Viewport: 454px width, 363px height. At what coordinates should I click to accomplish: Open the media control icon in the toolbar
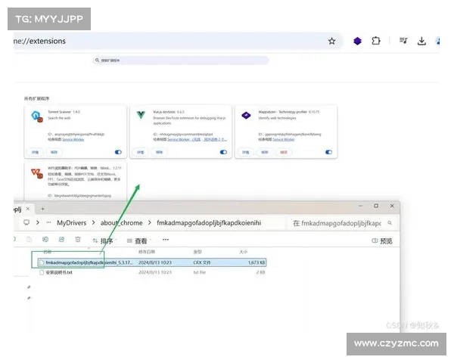[x=404, y=41]
